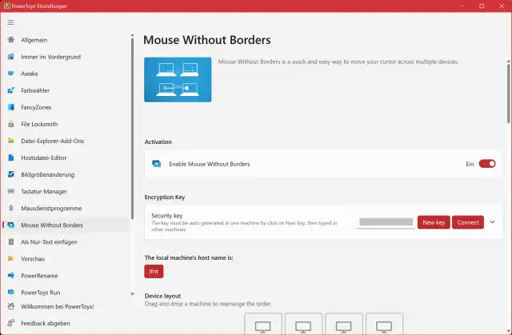This screenshot has height=335, width=512.
Task: Click the PowerRename icon
Action: pyautogui.click(x=10, y=275)
